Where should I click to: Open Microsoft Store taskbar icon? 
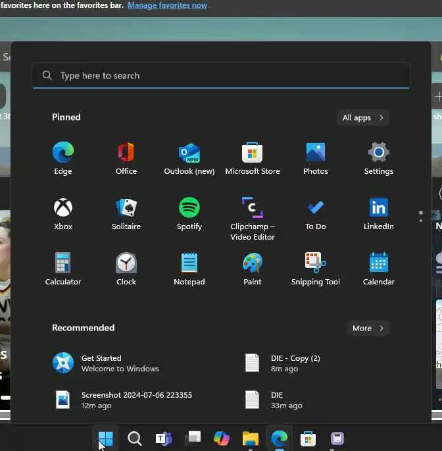tap(308, 438)
